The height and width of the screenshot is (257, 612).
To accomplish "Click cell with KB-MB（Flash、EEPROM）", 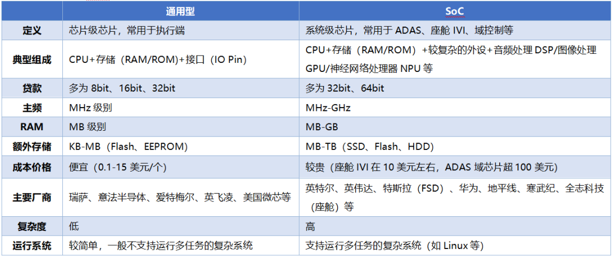I will point(181,147).
